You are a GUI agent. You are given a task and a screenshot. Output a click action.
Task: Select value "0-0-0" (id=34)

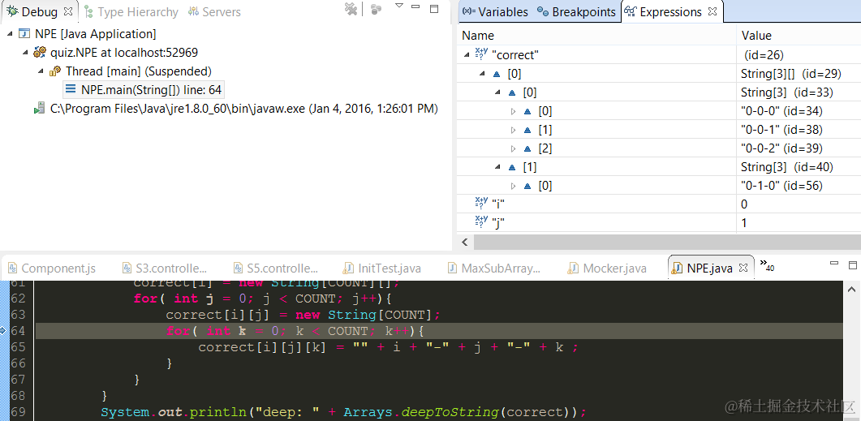pos(781,111)
